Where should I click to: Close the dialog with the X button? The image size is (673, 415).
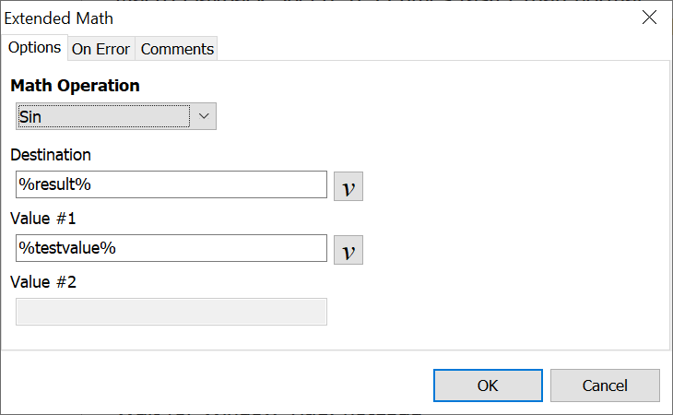coord(649,18)
